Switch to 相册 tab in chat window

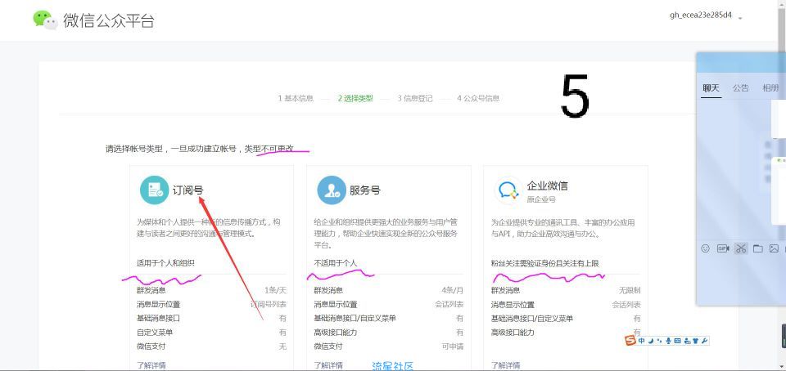pos(770,88)
